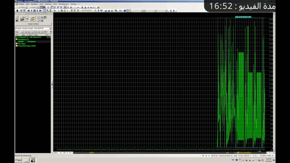Click the open project folder icon
This screenshot has width=290, height=163.
[x=22, y=19]
